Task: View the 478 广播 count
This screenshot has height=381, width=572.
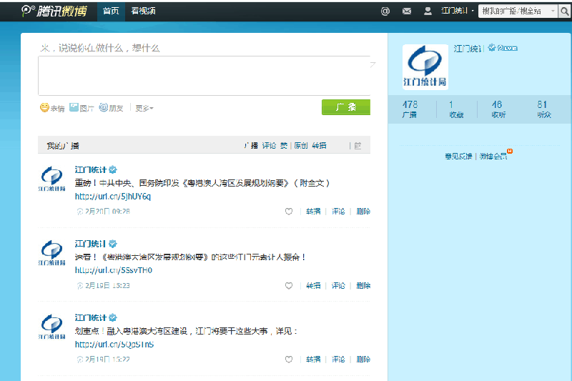Action: coord(410,109)
